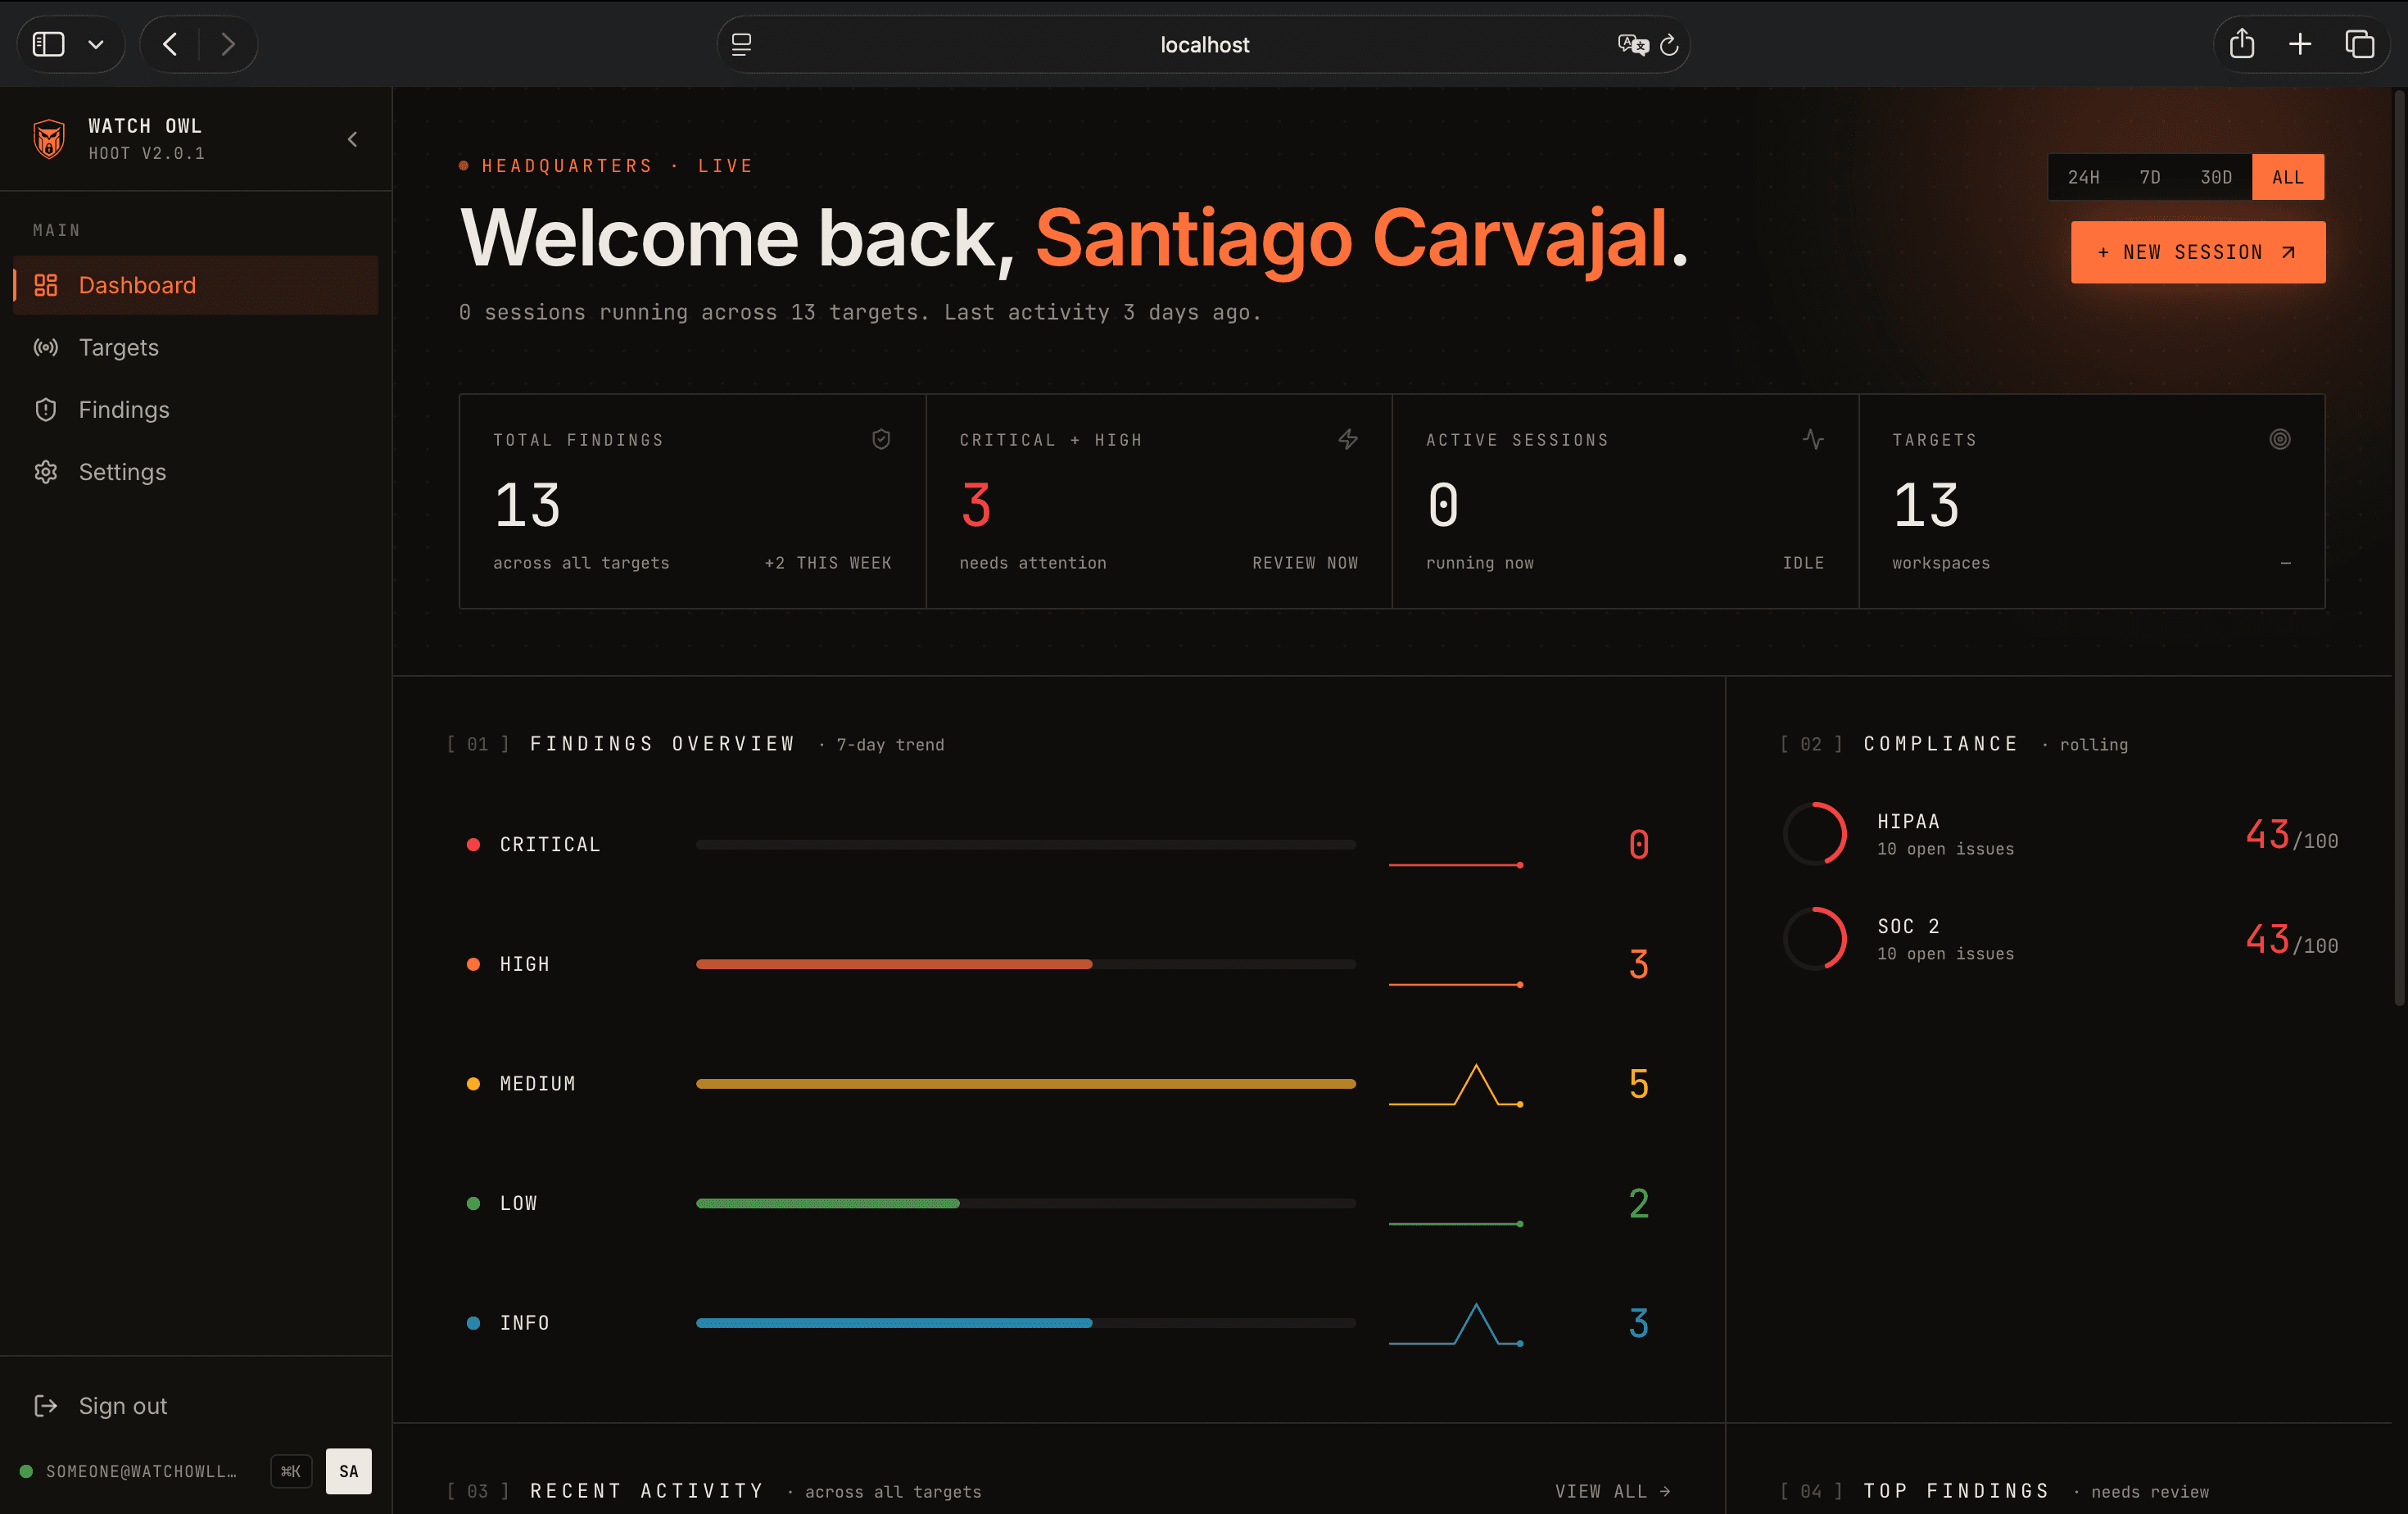Click the Total Findings value 13
The height and width of the screenshot is (1514, 2408).
527,505
